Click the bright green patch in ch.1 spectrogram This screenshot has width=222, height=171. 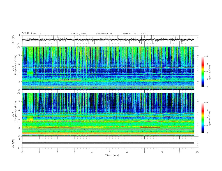click(x=30, y=73)
